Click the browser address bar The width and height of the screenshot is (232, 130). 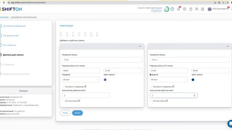[109, 3]
